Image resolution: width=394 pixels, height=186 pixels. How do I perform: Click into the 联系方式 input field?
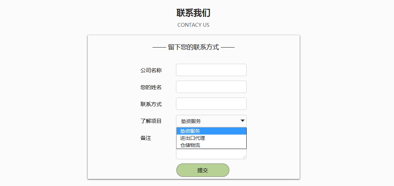[211, 104]
